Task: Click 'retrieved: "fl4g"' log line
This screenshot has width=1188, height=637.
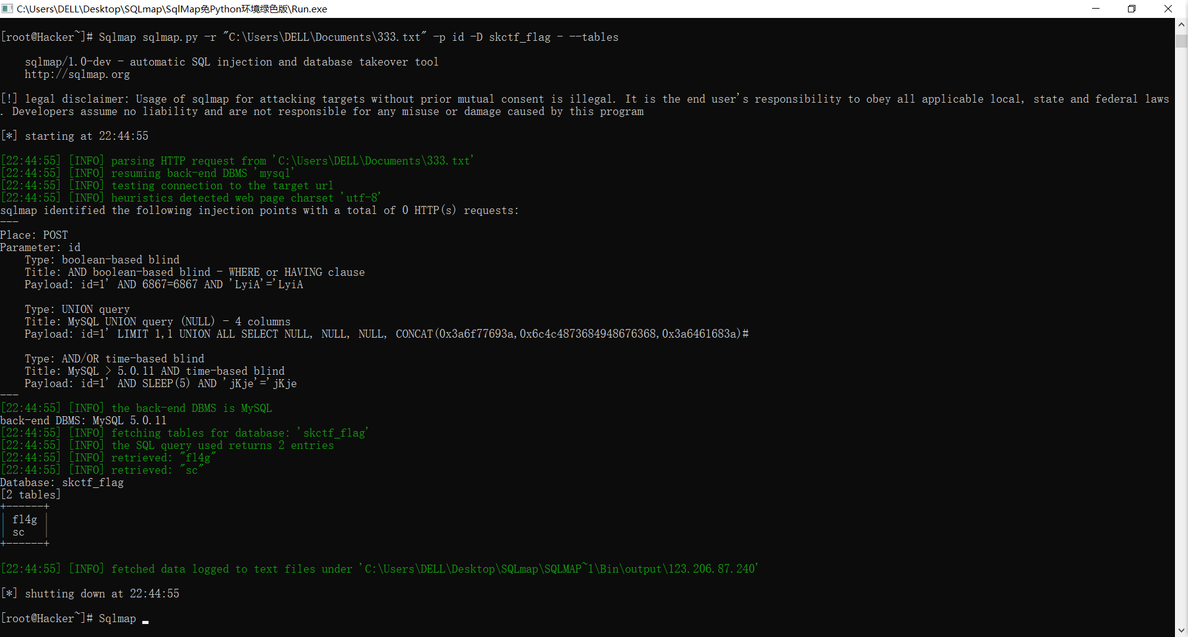Action: (x=109, y=458)
